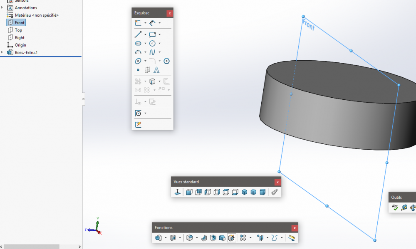Switch to the Top standard view
The width and height of the screenshot is (416, 249).
[226, 192]
